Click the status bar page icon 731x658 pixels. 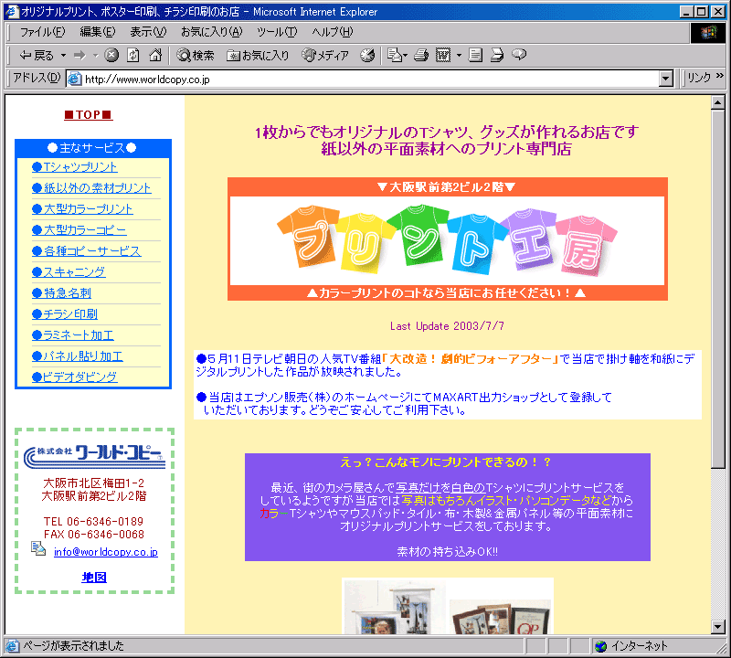coord(12,646)
